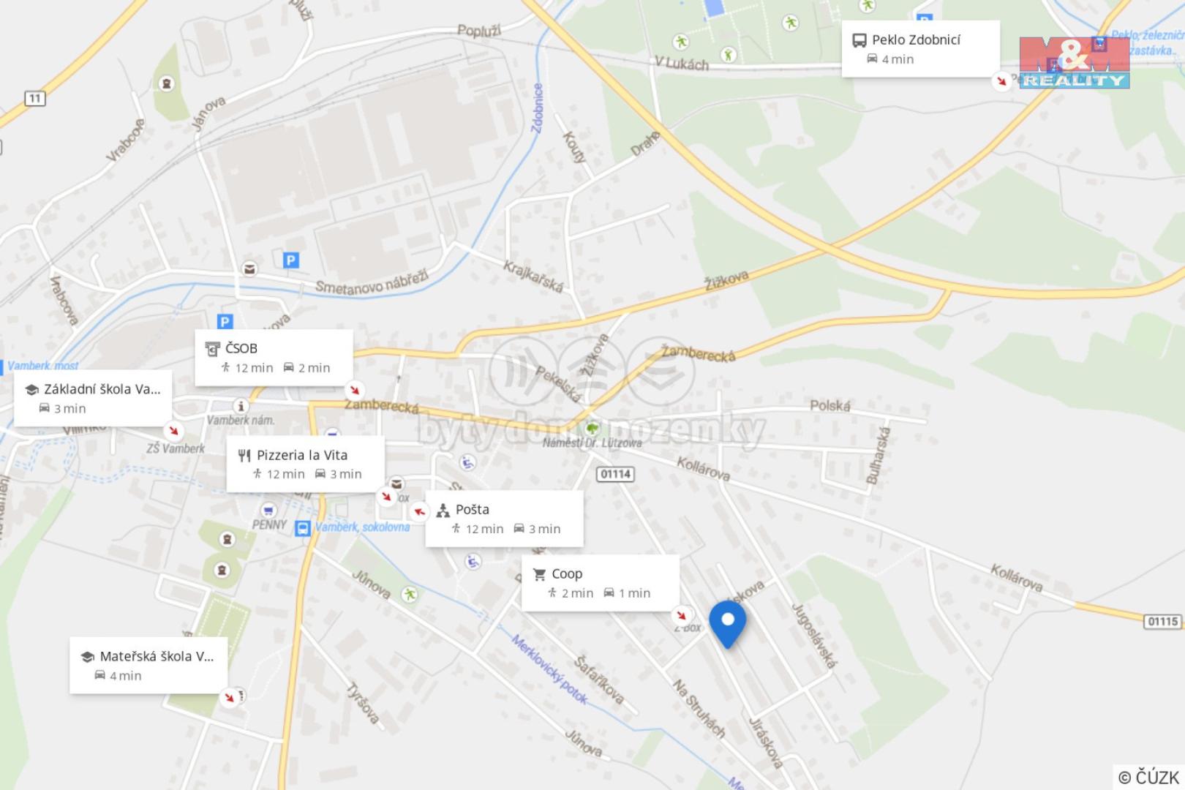Click the blue property location pin
The height and width of the screenshot is (790, 1185).
tap(727, 624)
